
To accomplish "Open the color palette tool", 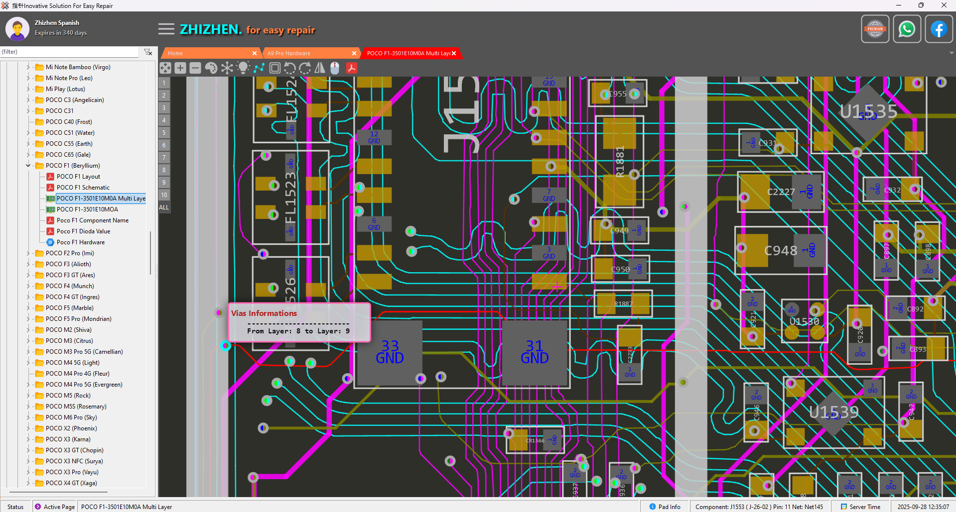I will click(211, 68).
